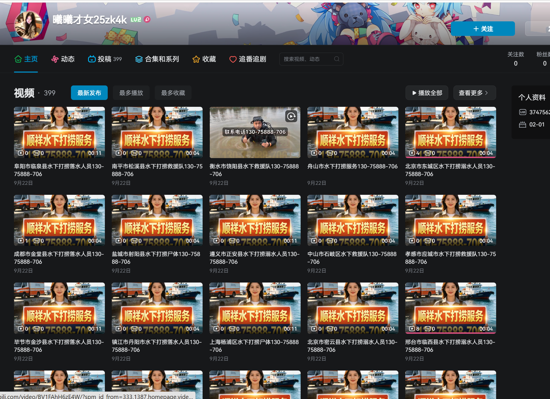Open 镇江市丹阳市水下打捞落水人员 video title
Screen dimensions: 550x399
pos(157,346)
